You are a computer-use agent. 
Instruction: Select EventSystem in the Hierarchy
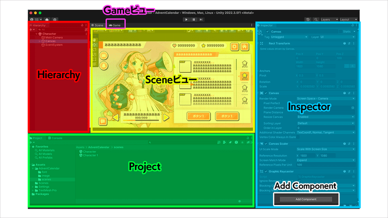(54, 45)
